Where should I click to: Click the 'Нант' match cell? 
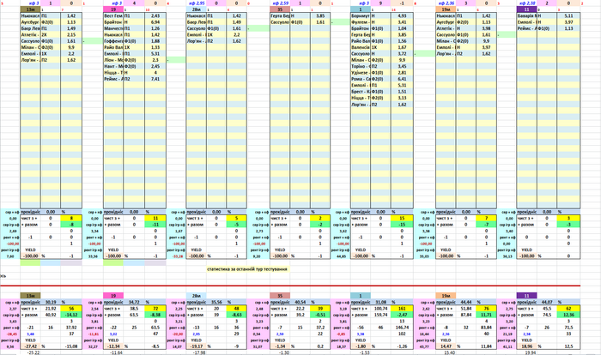click(113, 66)
